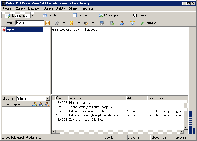
Task: Click the user contact icon in toolbar
Action: (x=121, y=23)
